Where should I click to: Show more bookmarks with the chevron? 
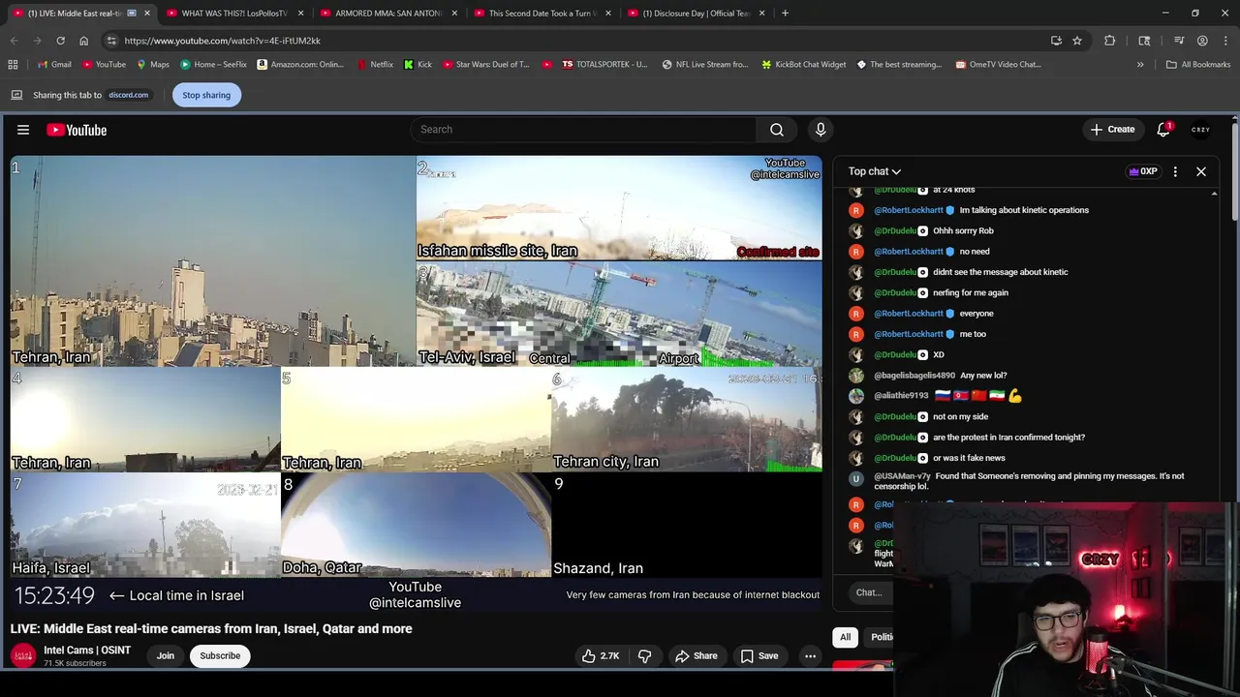(x=1140, y=65)
